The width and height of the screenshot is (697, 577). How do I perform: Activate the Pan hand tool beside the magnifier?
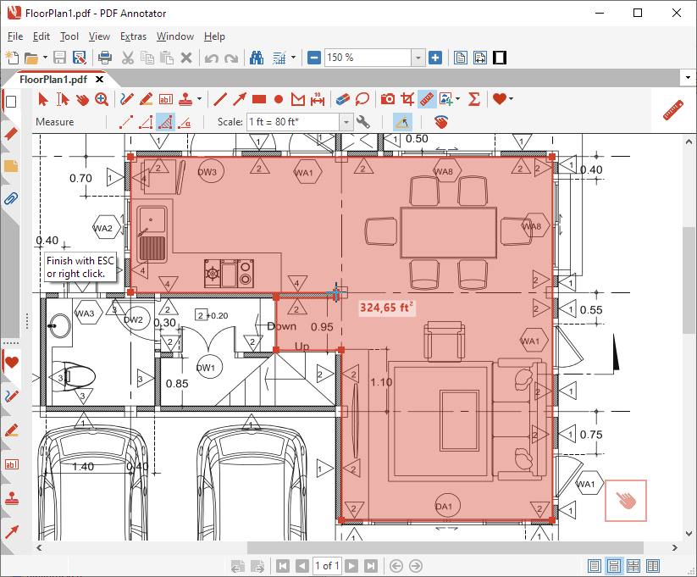click(x=82, y=99)
